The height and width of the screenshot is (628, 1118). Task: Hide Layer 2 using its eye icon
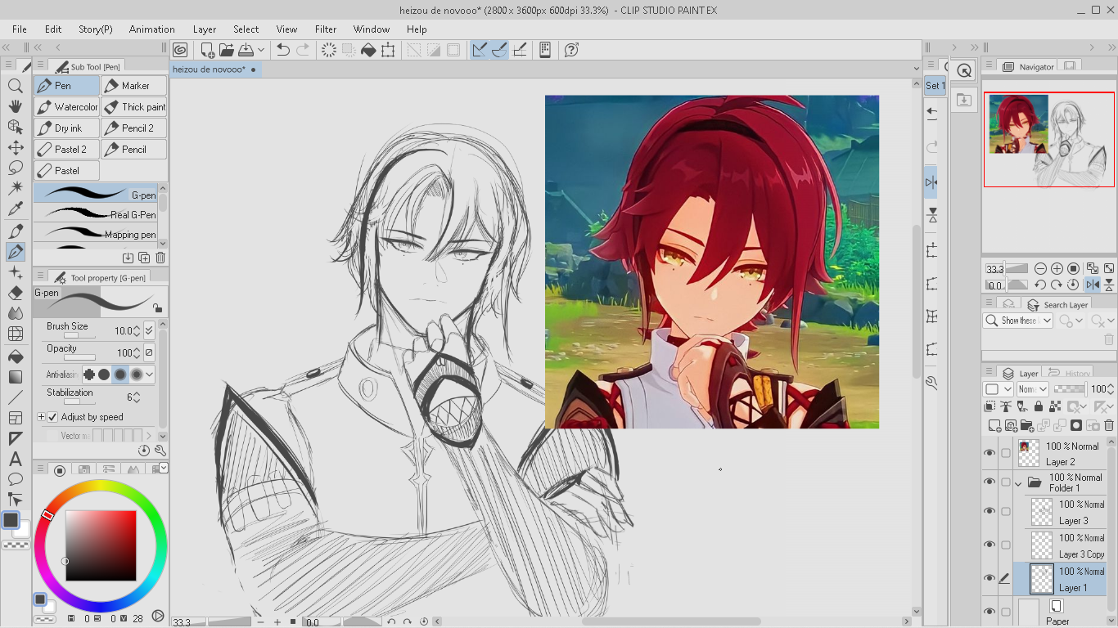[990, 453]
